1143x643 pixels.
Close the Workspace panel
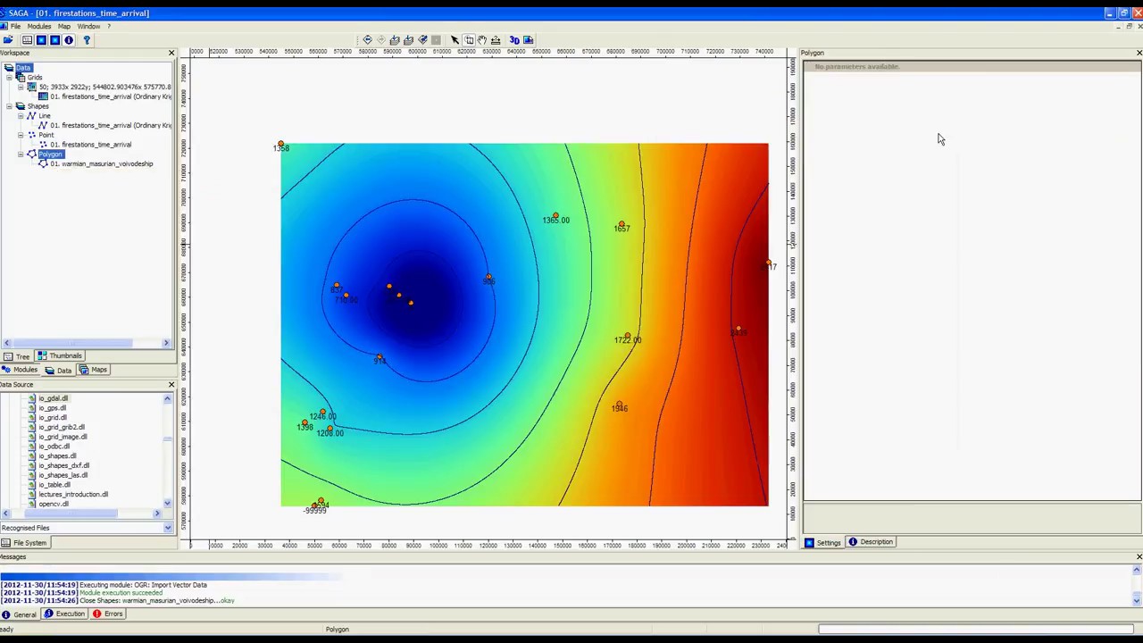click(x=171, y=54)
